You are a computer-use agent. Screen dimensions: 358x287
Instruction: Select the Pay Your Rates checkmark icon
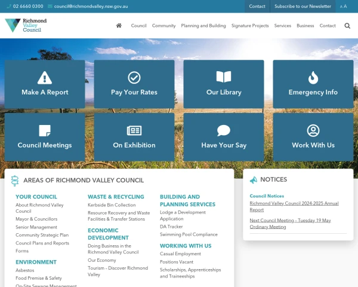coord(134,78)
